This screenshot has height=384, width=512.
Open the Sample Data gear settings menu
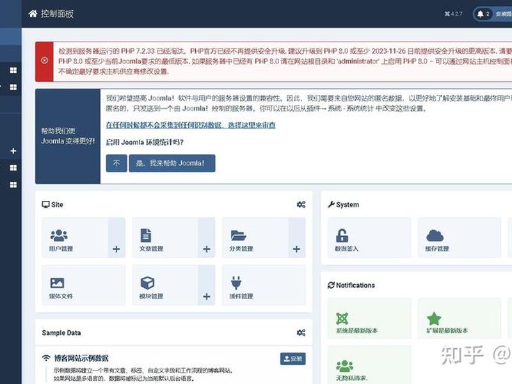coord(301,332)
